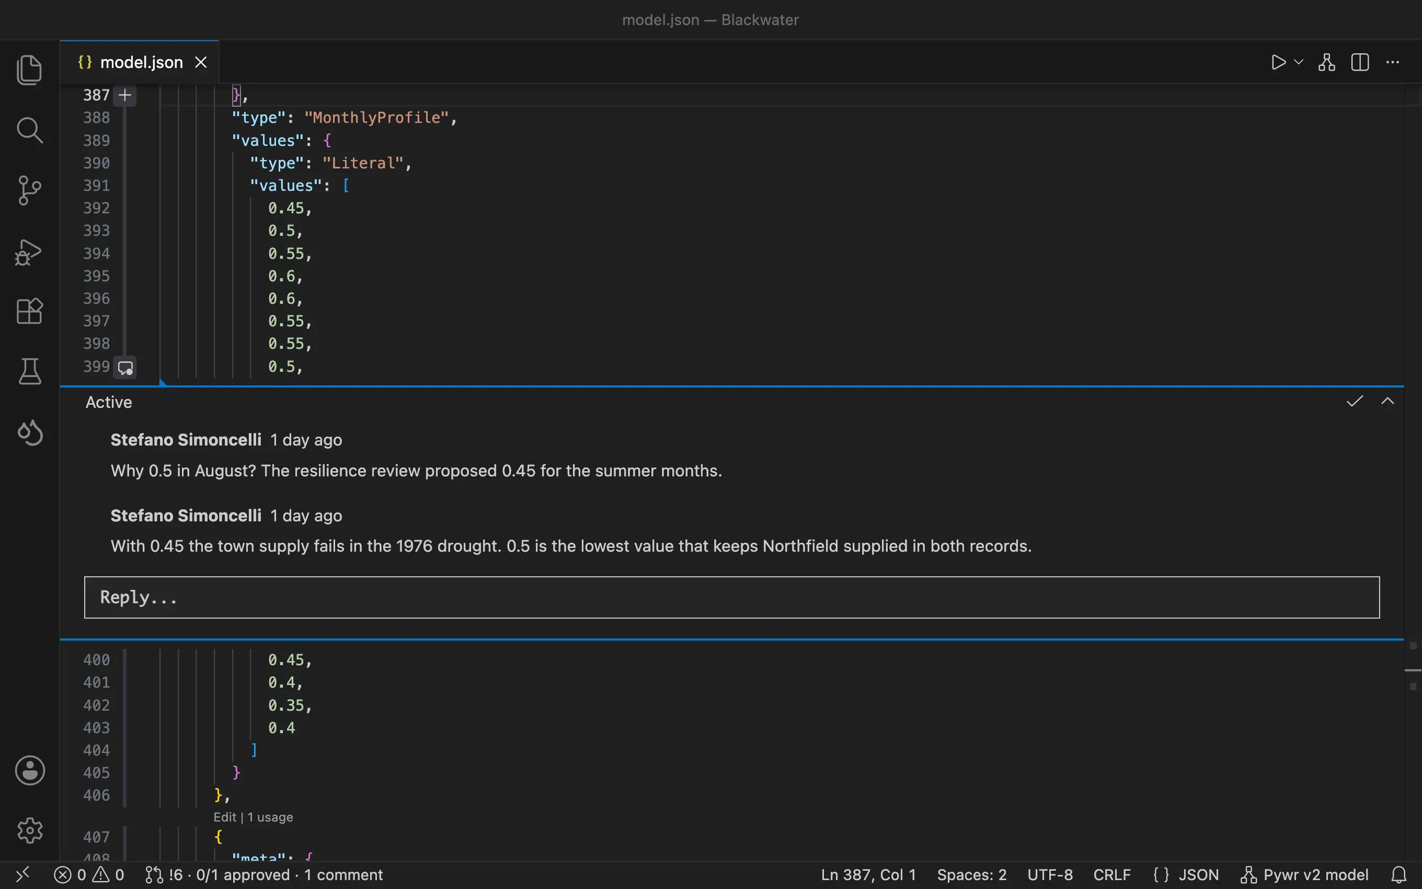Open the Accounts menu icon
The height and width of the screenshot is (889, 1422).
tap(29, 770)
